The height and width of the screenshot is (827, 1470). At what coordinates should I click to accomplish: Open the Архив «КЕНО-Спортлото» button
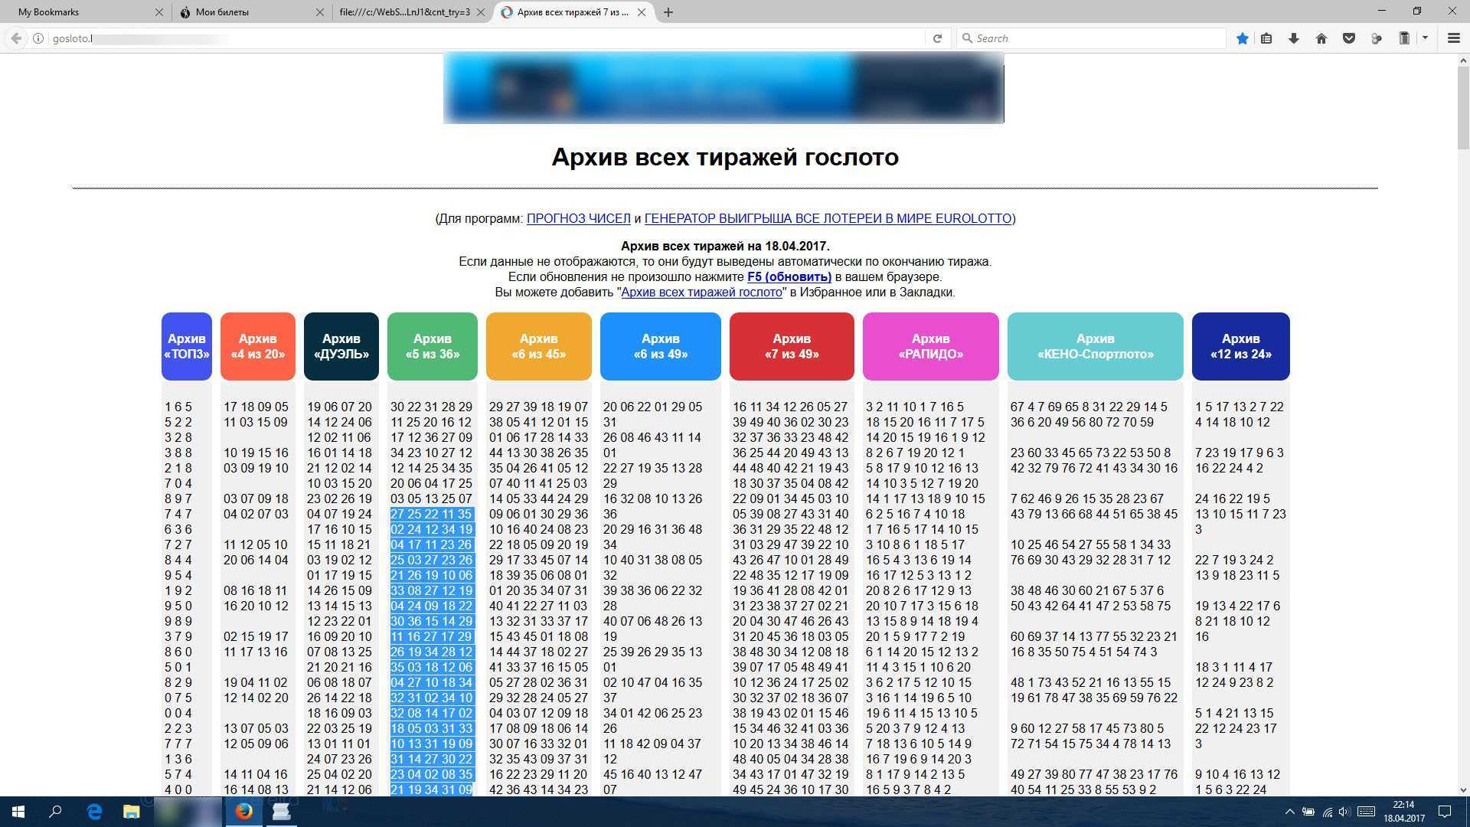1096,346
